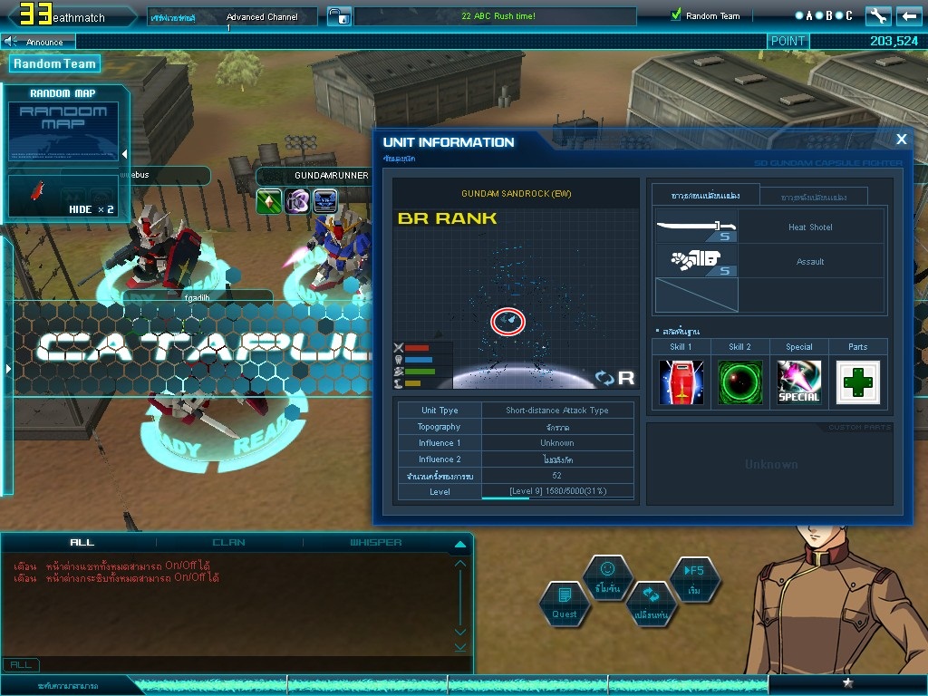Collapse the chat panel with triangle arrow
Image resolution: width=928 pixels, height=696 pixels.
click(x=459, y=544)
